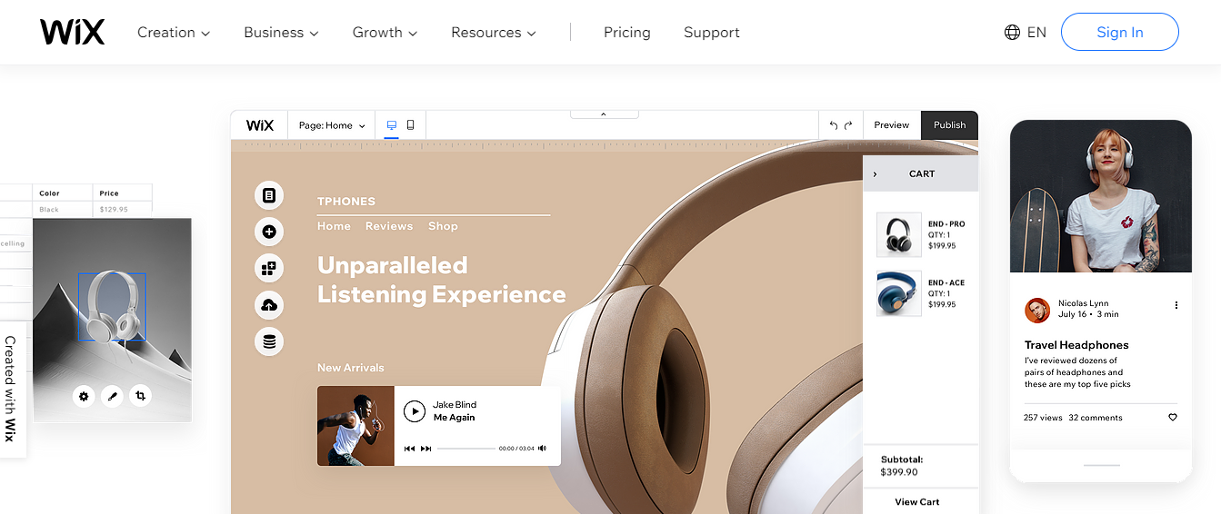Select the Reviews nav link

point(389,226)
